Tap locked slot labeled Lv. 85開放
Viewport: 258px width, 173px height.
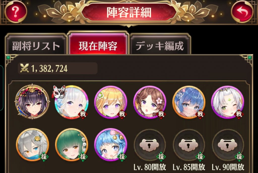(189, 145)
